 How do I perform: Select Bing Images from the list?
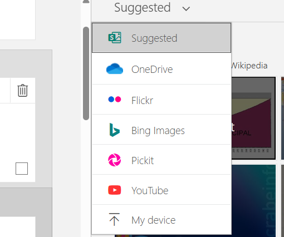[x=161, y=130]
